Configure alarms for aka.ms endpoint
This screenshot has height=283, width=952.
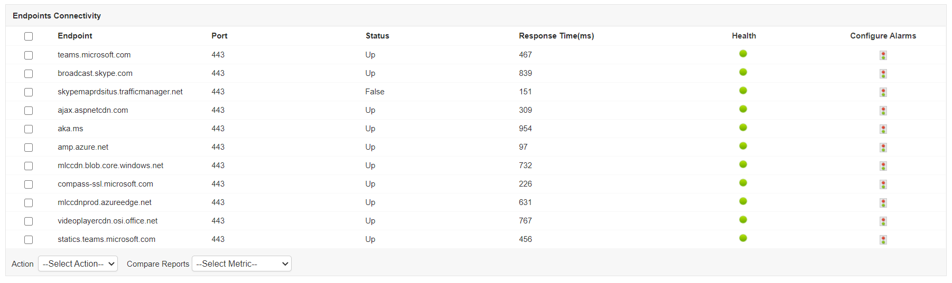pos(883,129)
